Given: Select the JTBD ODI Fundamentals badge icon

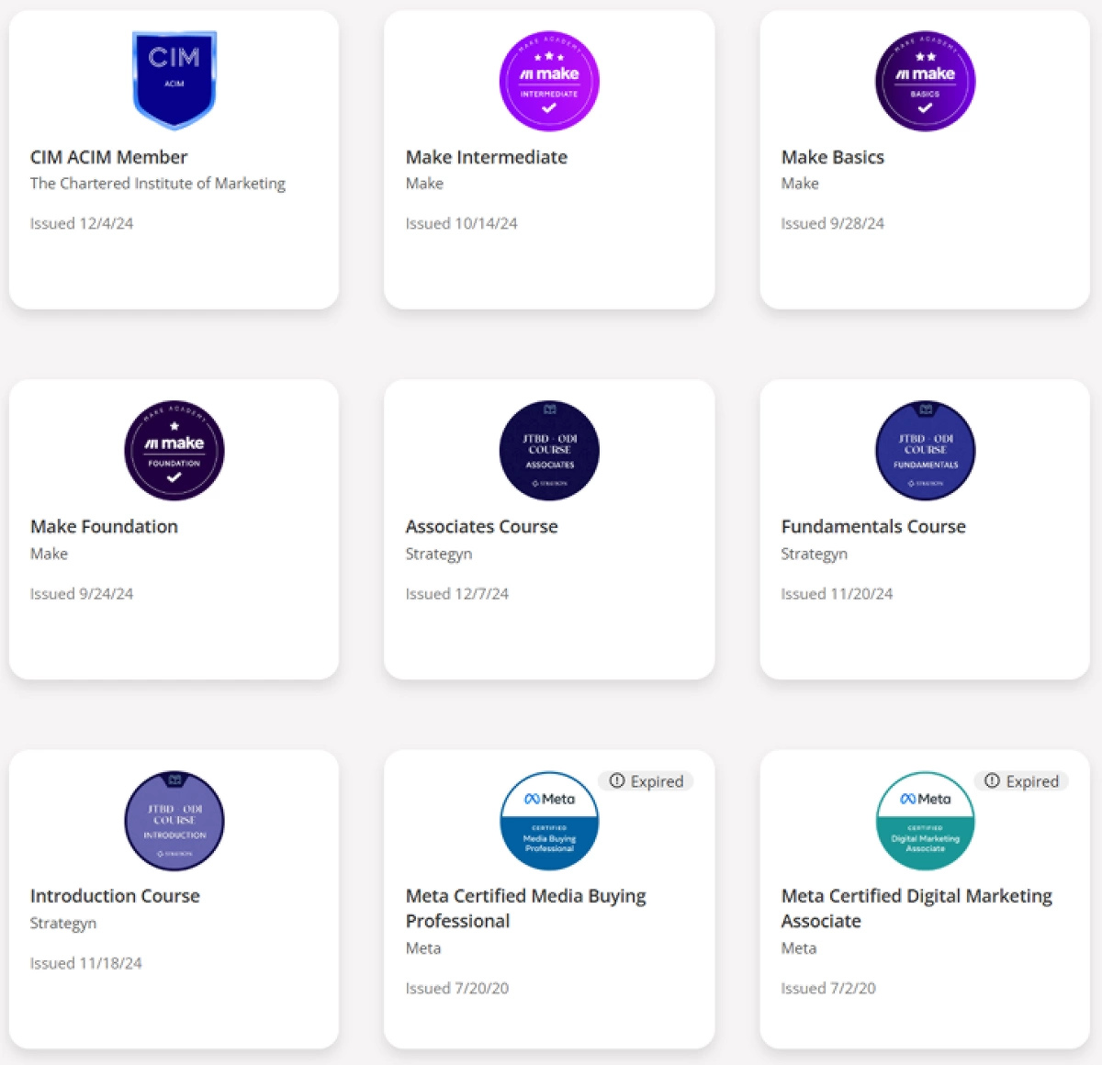Looking at the screenshot, I should tap(925, 450).
